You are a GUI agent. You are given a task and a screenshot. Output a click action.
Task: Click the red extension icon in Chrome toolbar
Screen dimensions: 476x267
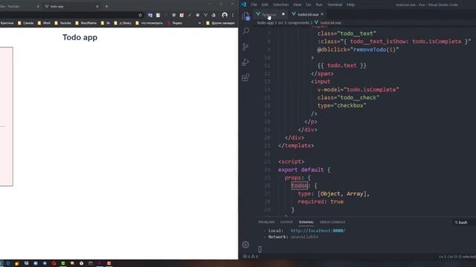coord(181,15)
